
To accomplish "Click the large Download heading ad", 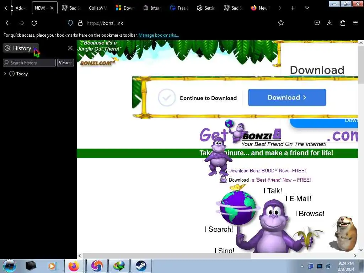I will click(317, 70).
